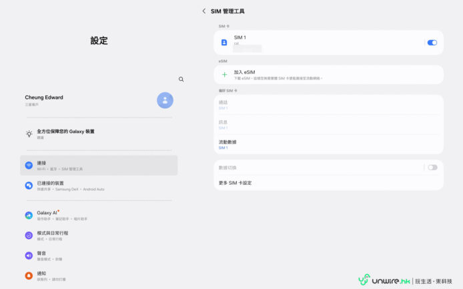Screen dimensions: 463x289
Task: Open the settings search magnifier icon
Action: point(181,79)
